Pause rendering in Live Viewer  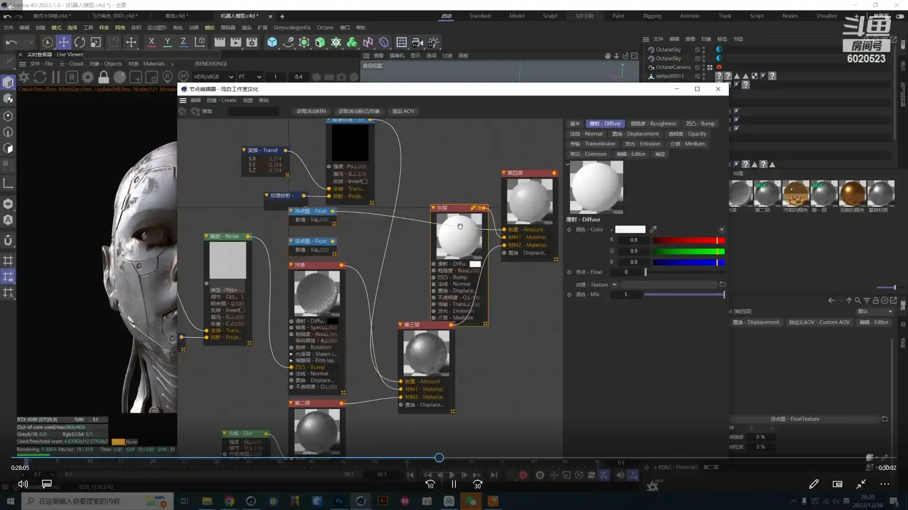pyautogui.click(x=56, y=77)
